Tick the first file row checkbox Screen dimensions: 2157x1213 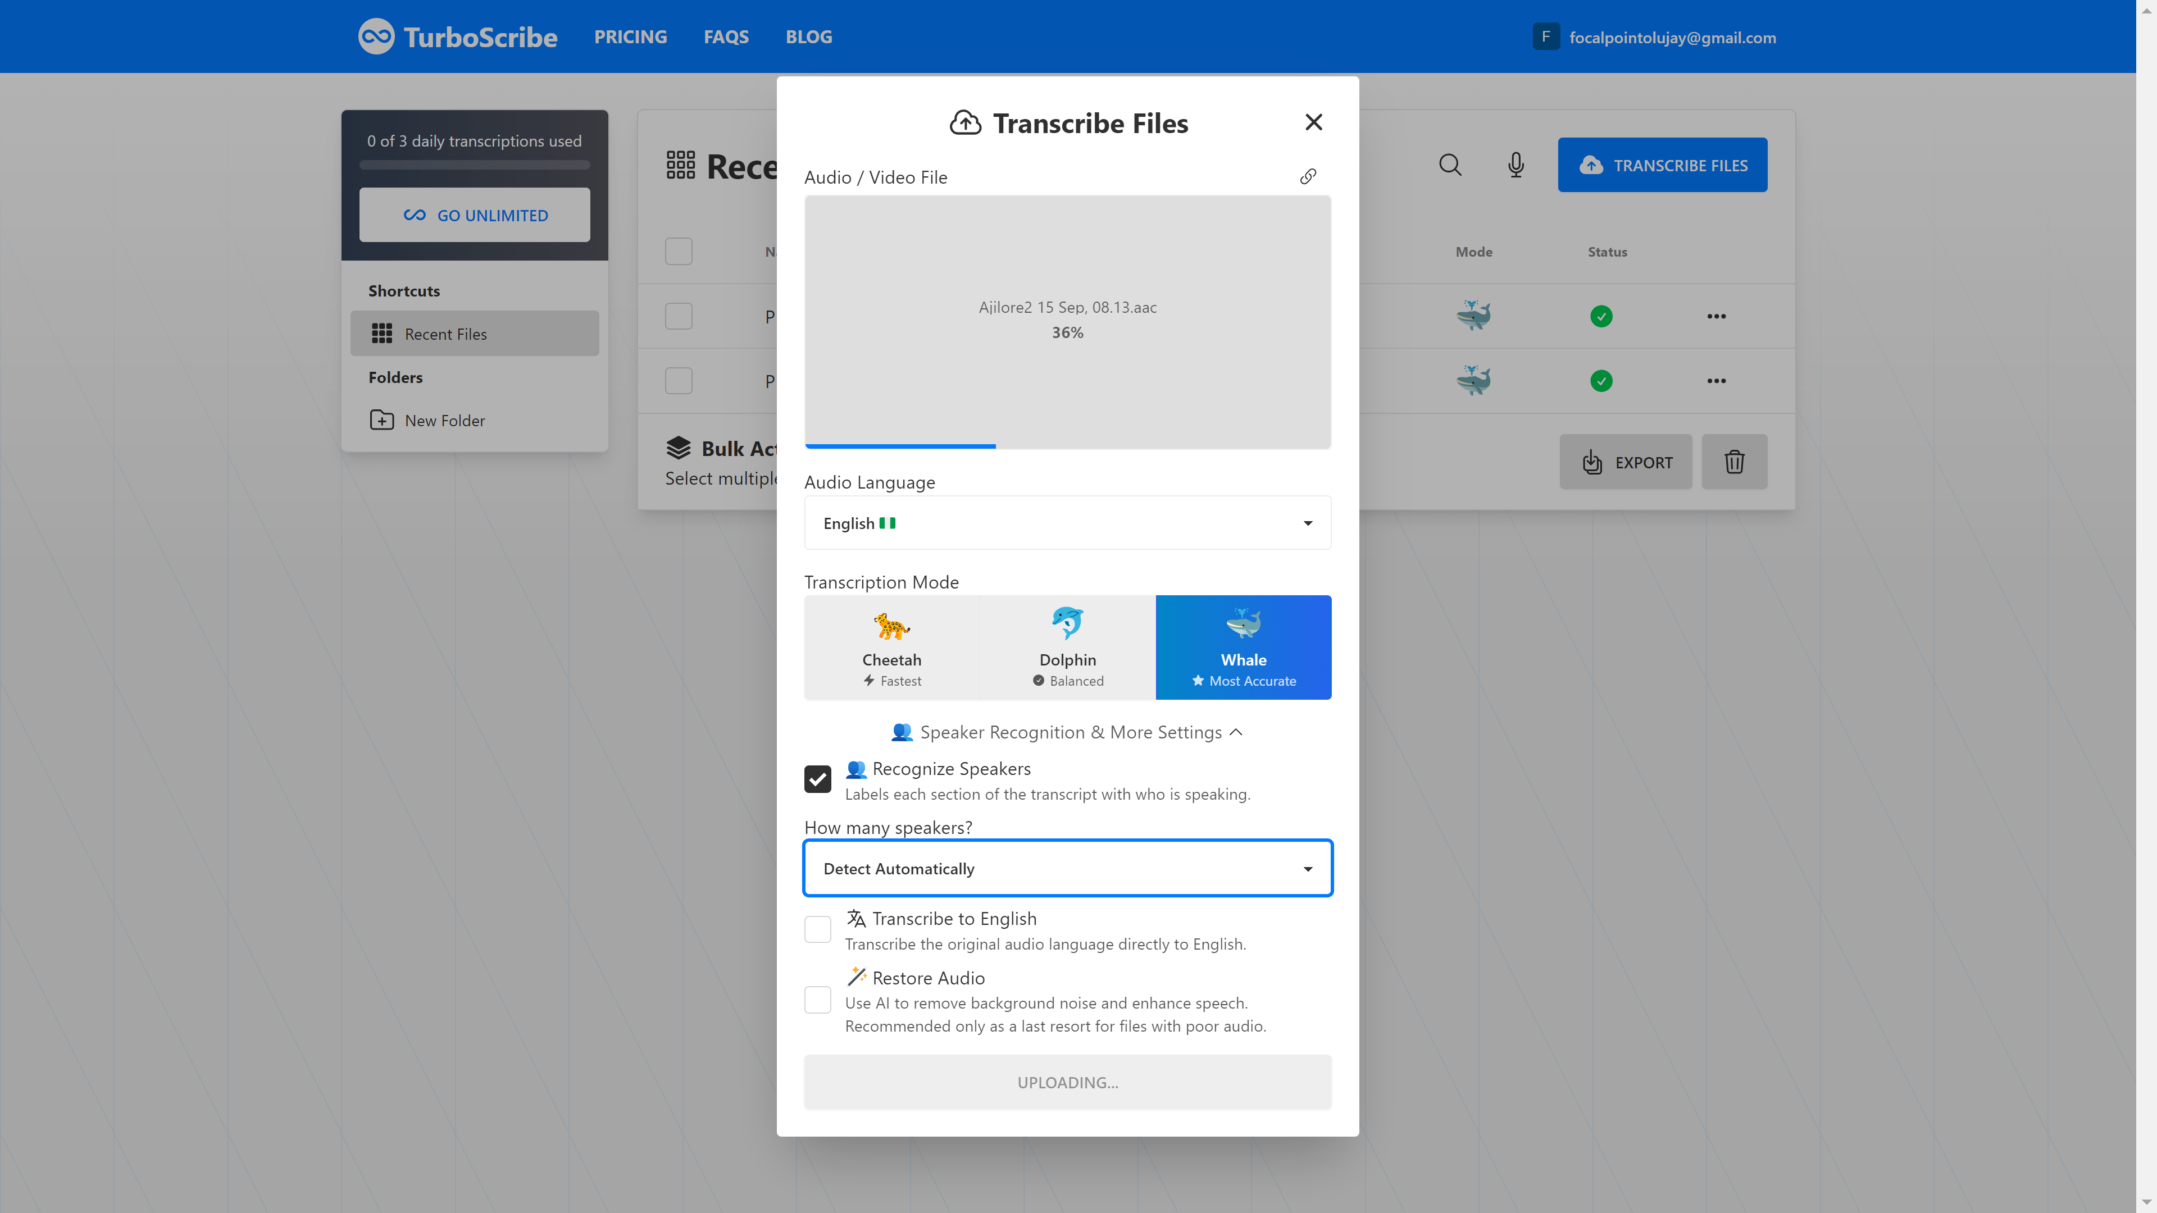(678, 316)
